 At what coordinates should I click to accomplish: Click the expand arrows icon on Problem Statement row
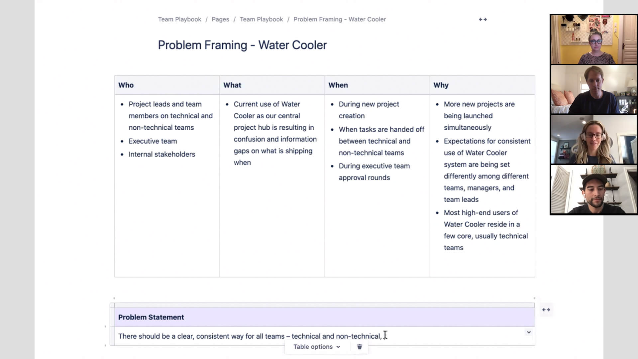coord(546,309)
